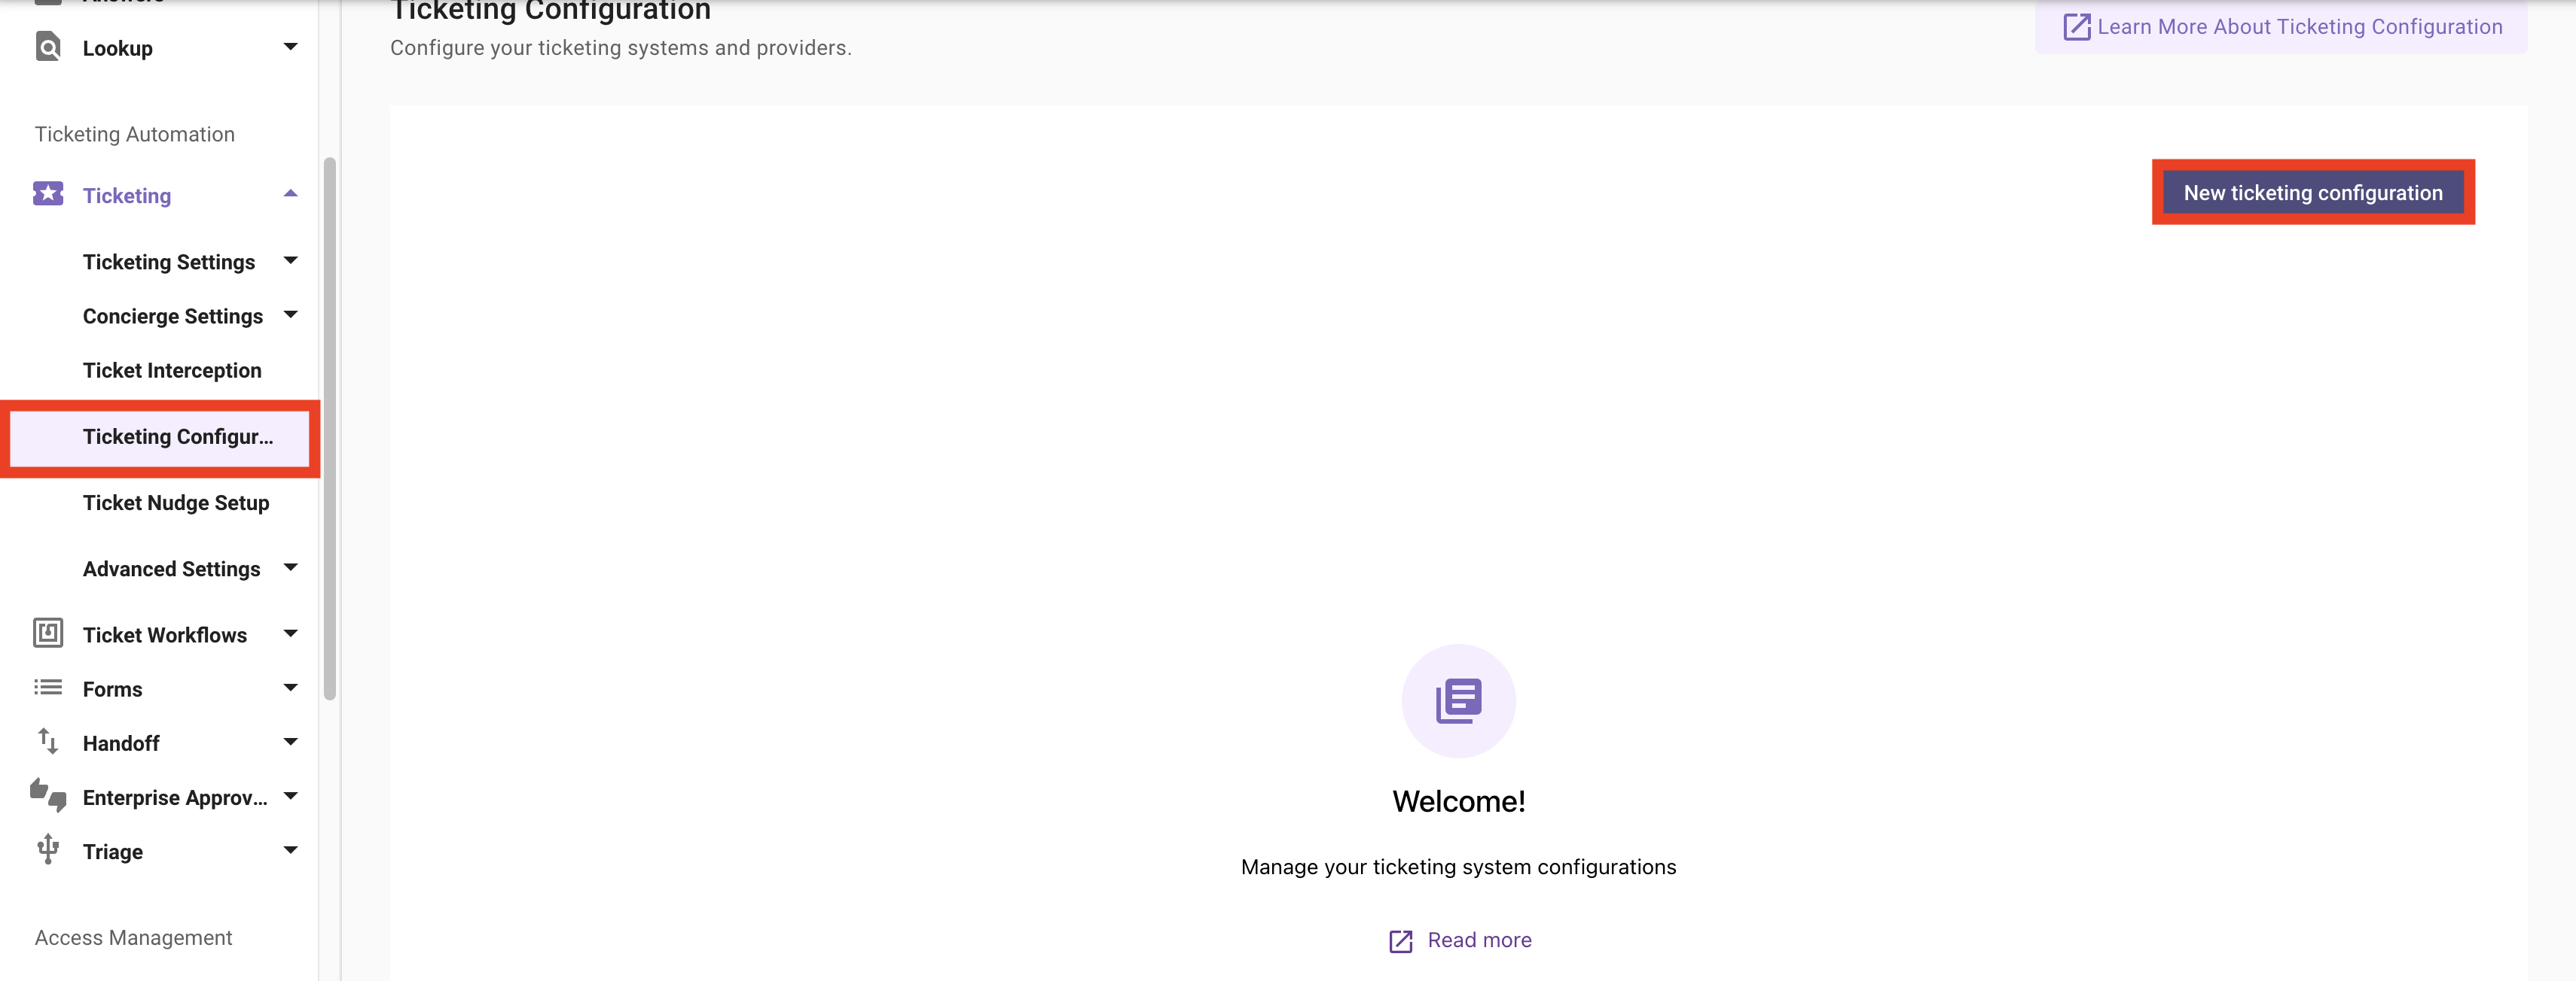Click the New ticketing configuration button
Image resolution: width=2576 pixels, height=981 pixels.
point(2312,193)
